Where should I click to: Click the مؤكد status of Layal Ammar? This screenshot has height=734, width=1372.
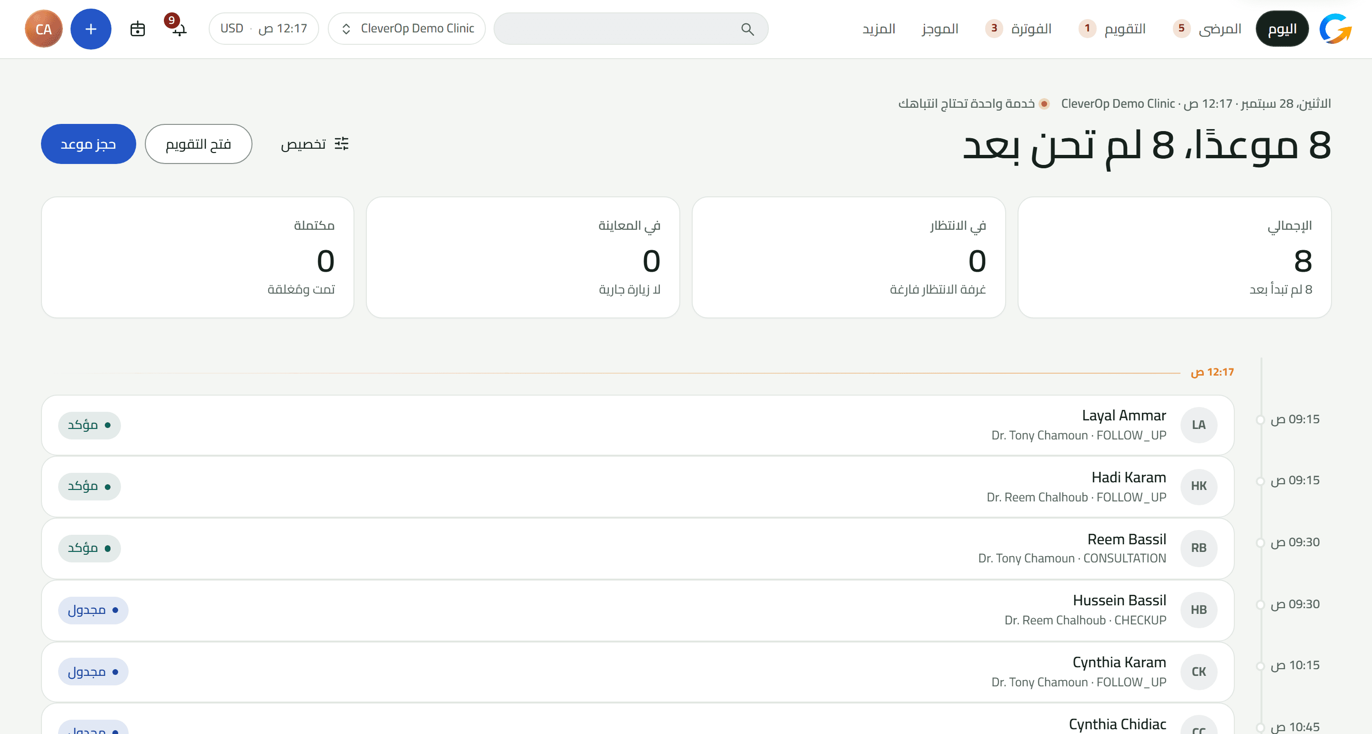[90, 425]
